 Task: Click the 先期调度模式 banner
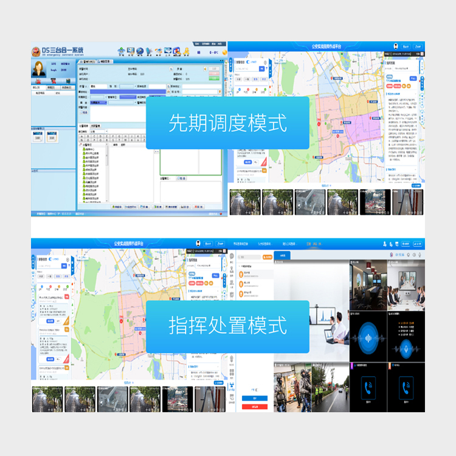coord(227,123)
